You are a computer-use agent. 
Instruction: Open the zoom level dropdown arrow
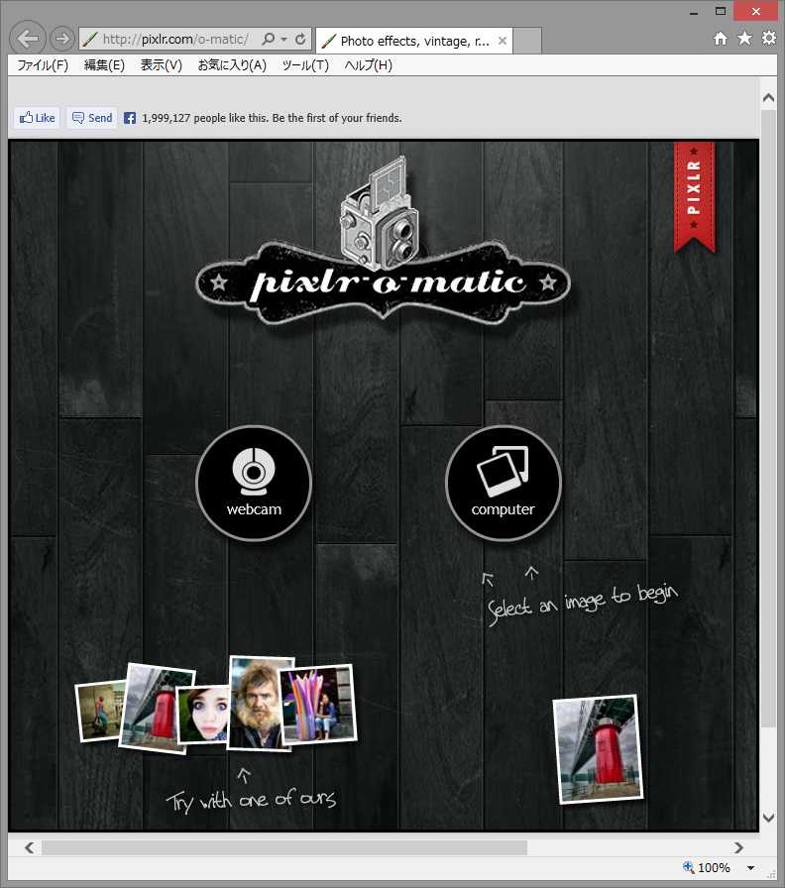click(751, 867)
